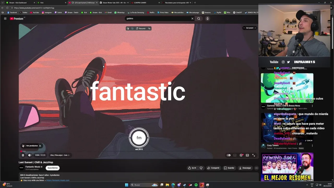Toggle the autoplay switch in the player
The width and height of the screenshot is (334, 188).
(x=229, y=155)
